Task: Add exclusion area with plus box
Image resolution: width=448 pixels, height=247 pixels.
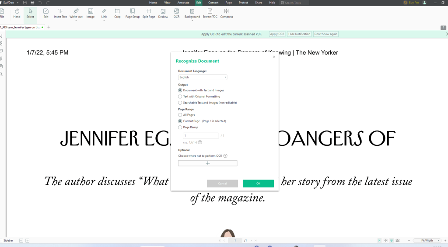Action: click(x=208, y=163)
